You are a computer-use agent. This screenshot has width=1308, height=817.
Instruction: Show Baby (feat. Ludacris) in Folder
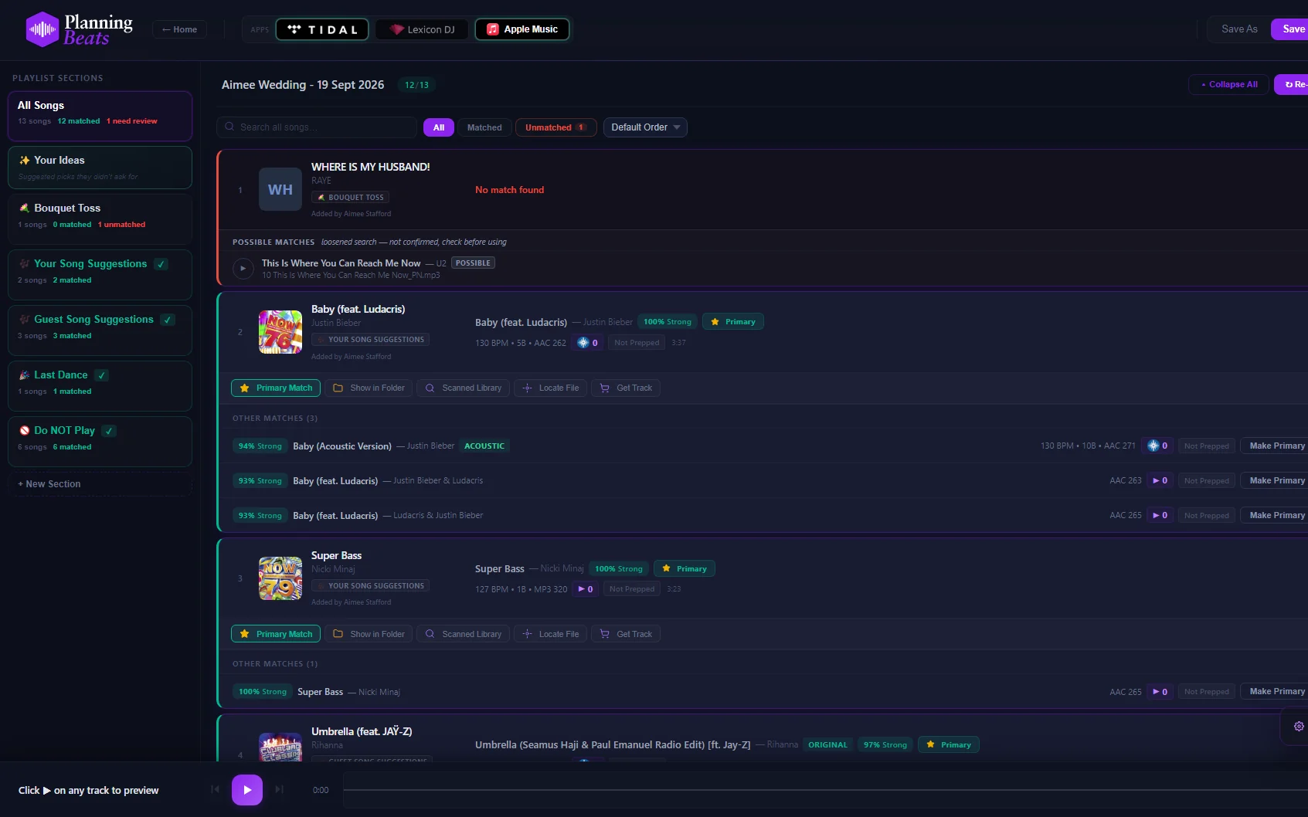pyautogui.click(x=369, y=388)
